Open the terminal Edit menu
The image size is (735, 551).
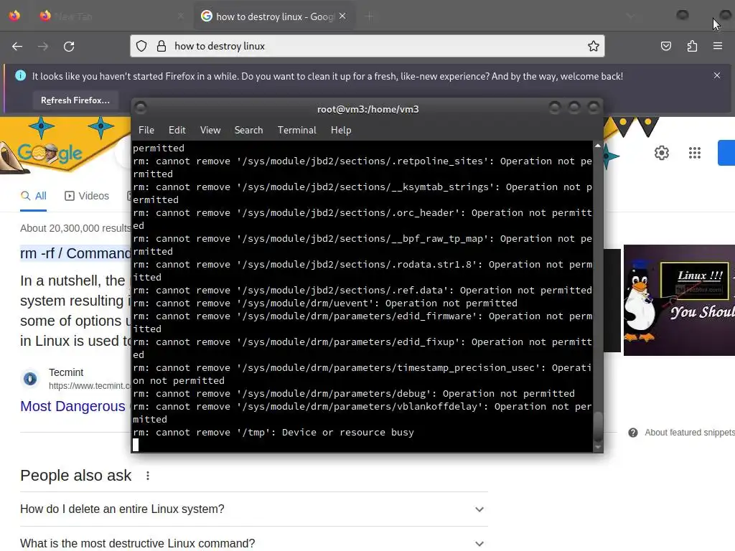pos(177,130)
